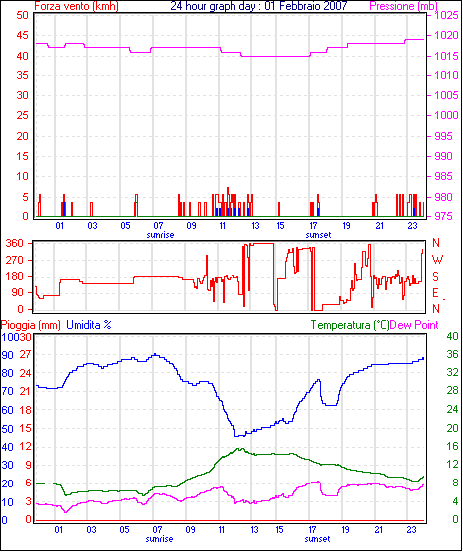463x552 pixels.
Task: Click the 'Dew Point' legend label
Action: (414, 325)
